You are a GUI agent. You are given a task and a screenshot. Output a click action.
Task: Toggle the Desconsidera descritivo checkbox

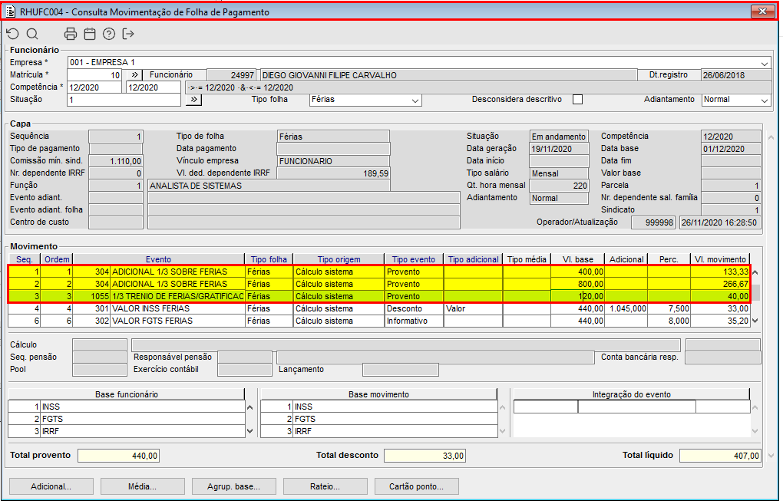coord(578,100)
